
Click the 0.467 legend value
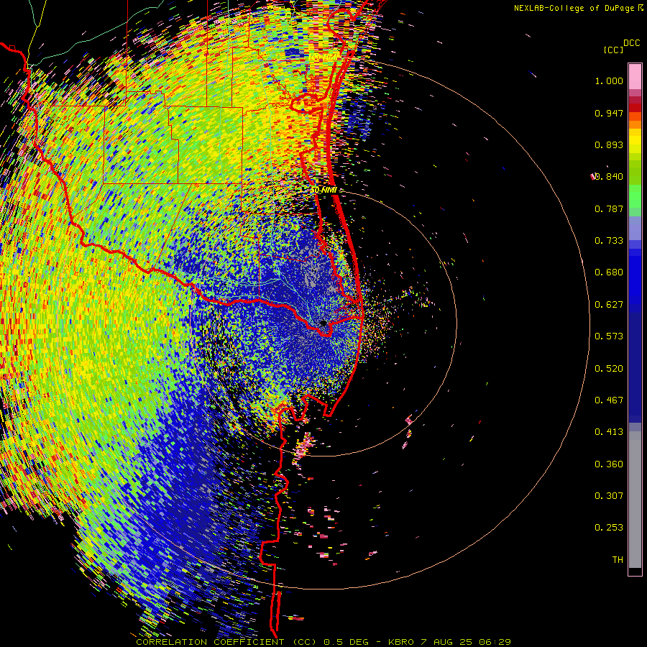coord(609,400)
